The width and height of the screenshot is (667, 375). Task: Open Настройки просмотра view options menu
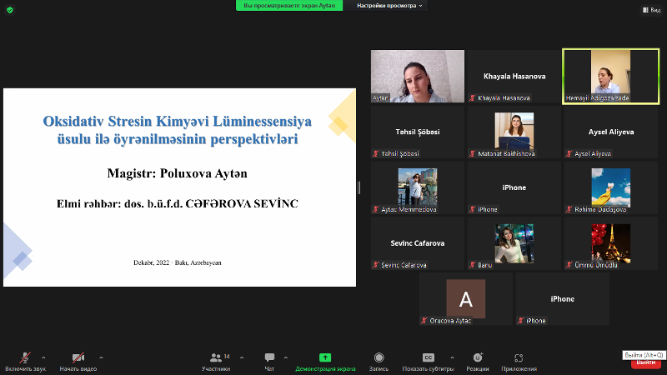[390, 5]
